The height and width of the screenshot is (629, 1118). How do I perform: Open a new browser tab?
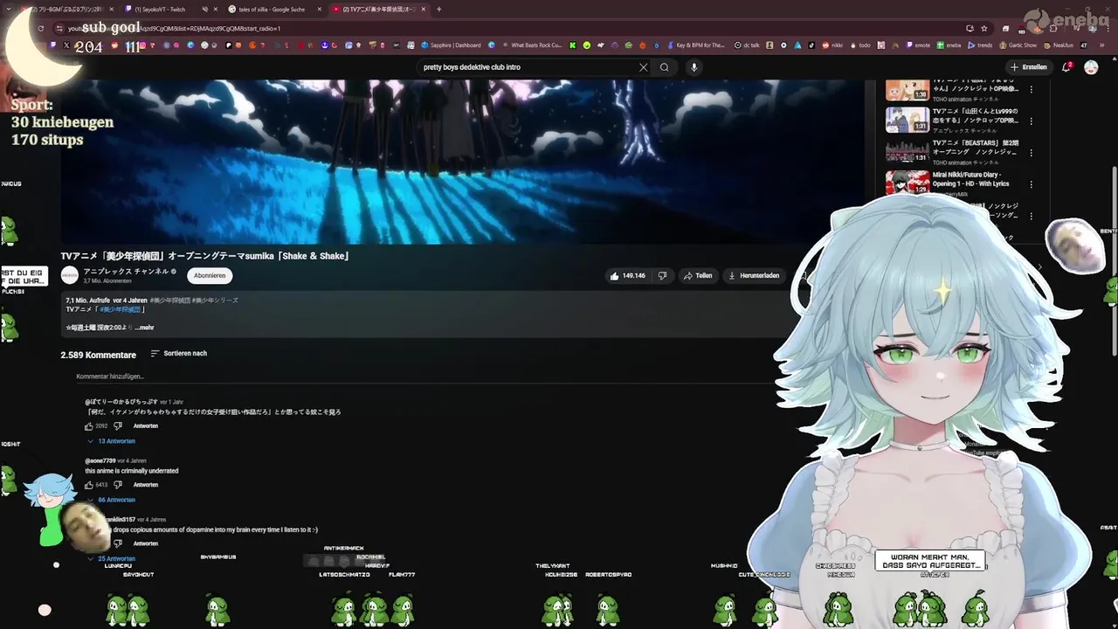coord(439,10)
